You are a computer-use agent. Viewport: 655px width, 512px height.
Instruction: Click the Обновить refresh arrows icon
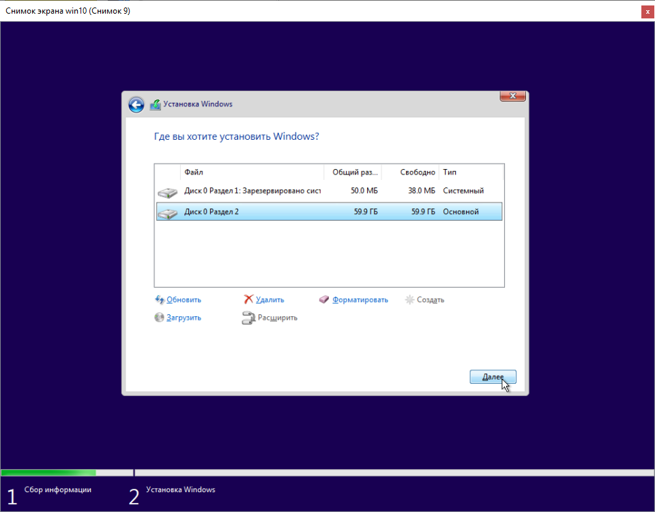coord(160,299)
